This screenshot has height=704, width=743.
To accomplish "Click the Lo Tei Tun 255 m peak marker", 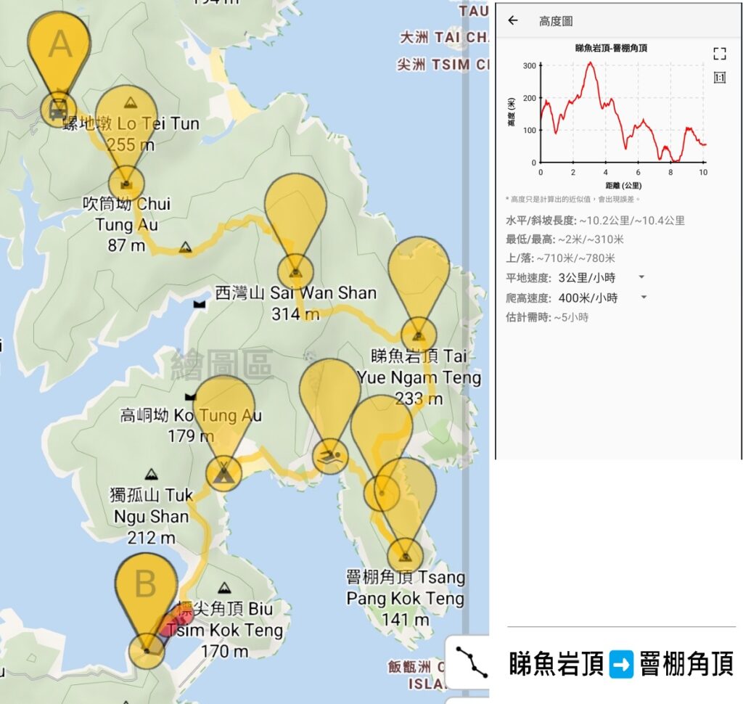I will pyautogui.click(x=130, y=102).
